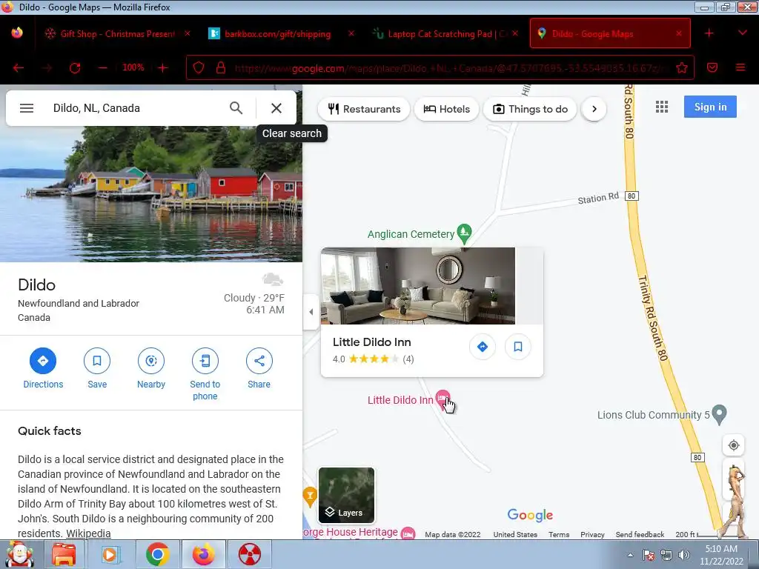The width and height of the screenshot is (759, 569).
Task: Click the search magnifier icon
Action: tap(236, 108)
